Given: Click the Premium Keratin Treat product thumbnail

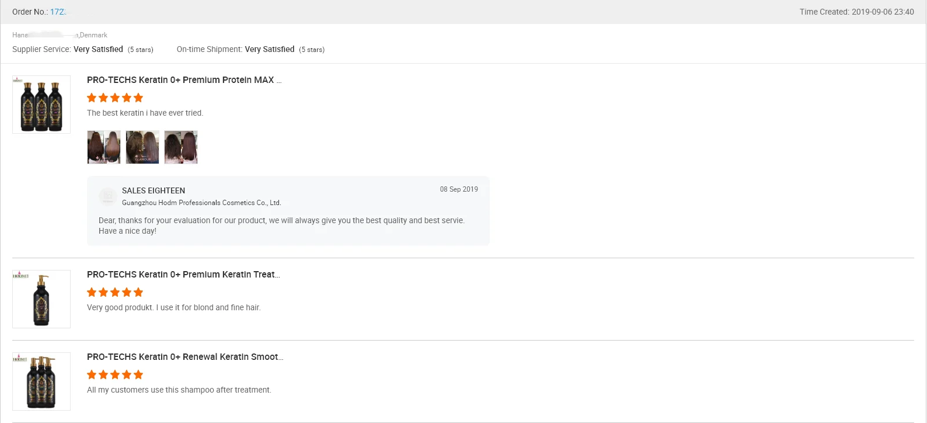Looking at the screenshot, I should [x=41, y=299].
